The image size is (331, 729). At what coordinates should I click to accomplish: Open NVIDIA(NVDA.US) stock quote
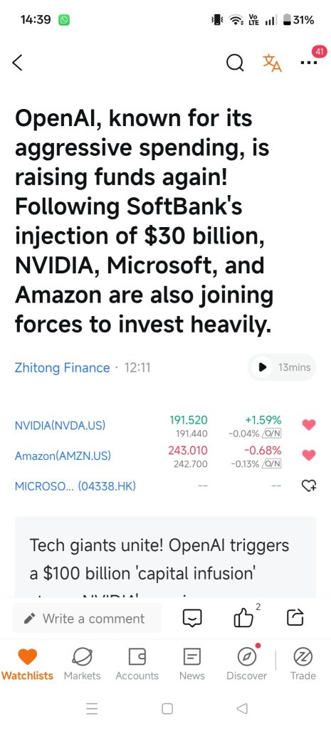(x=60, y=426)
